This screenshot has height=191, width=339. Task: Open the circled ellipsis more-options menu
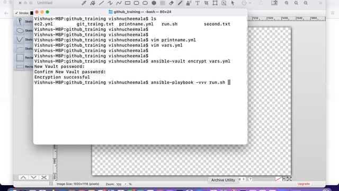pos(244,3)
